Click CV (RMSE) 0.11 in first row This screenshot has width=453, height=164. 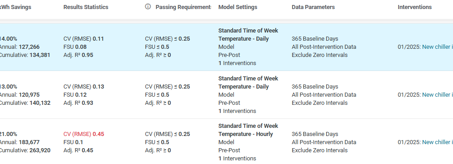[84, 38]
